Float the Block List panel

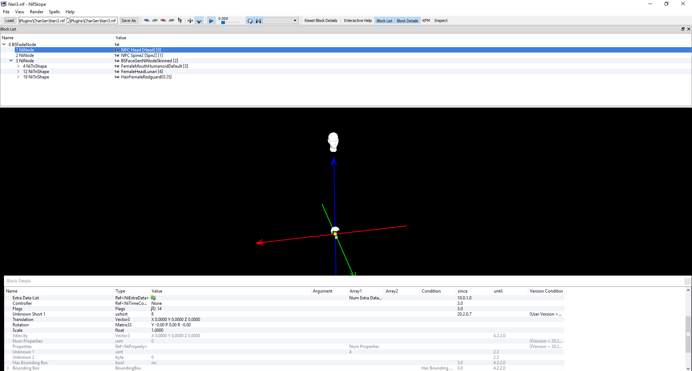(683, 29)
